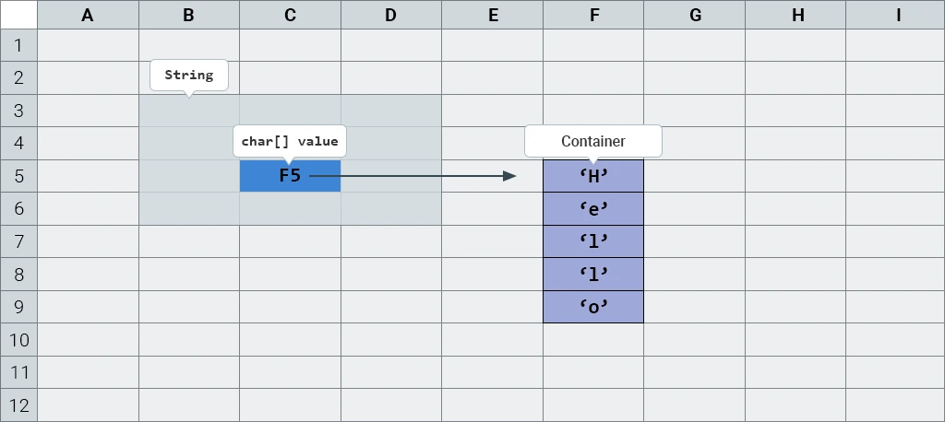The width and height of the screenshot is (945, 422).
Task: Select the 'H' cell in column F
Action: (x=593, y=175)
